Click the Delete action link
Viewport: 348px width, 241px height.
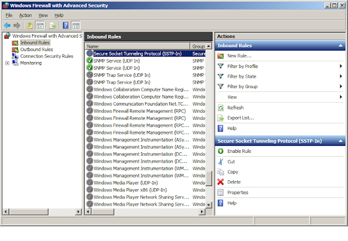(x=234, y=182)
